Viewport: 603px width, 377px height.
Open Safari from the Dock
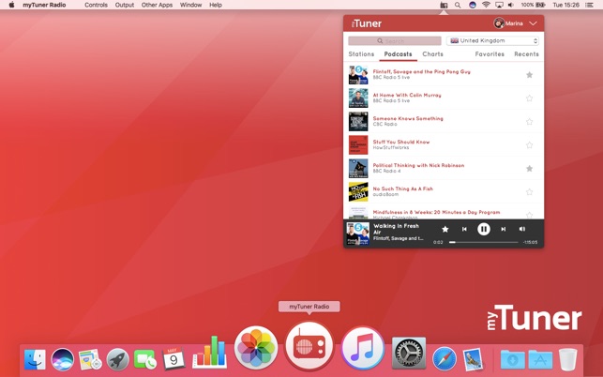444,358
